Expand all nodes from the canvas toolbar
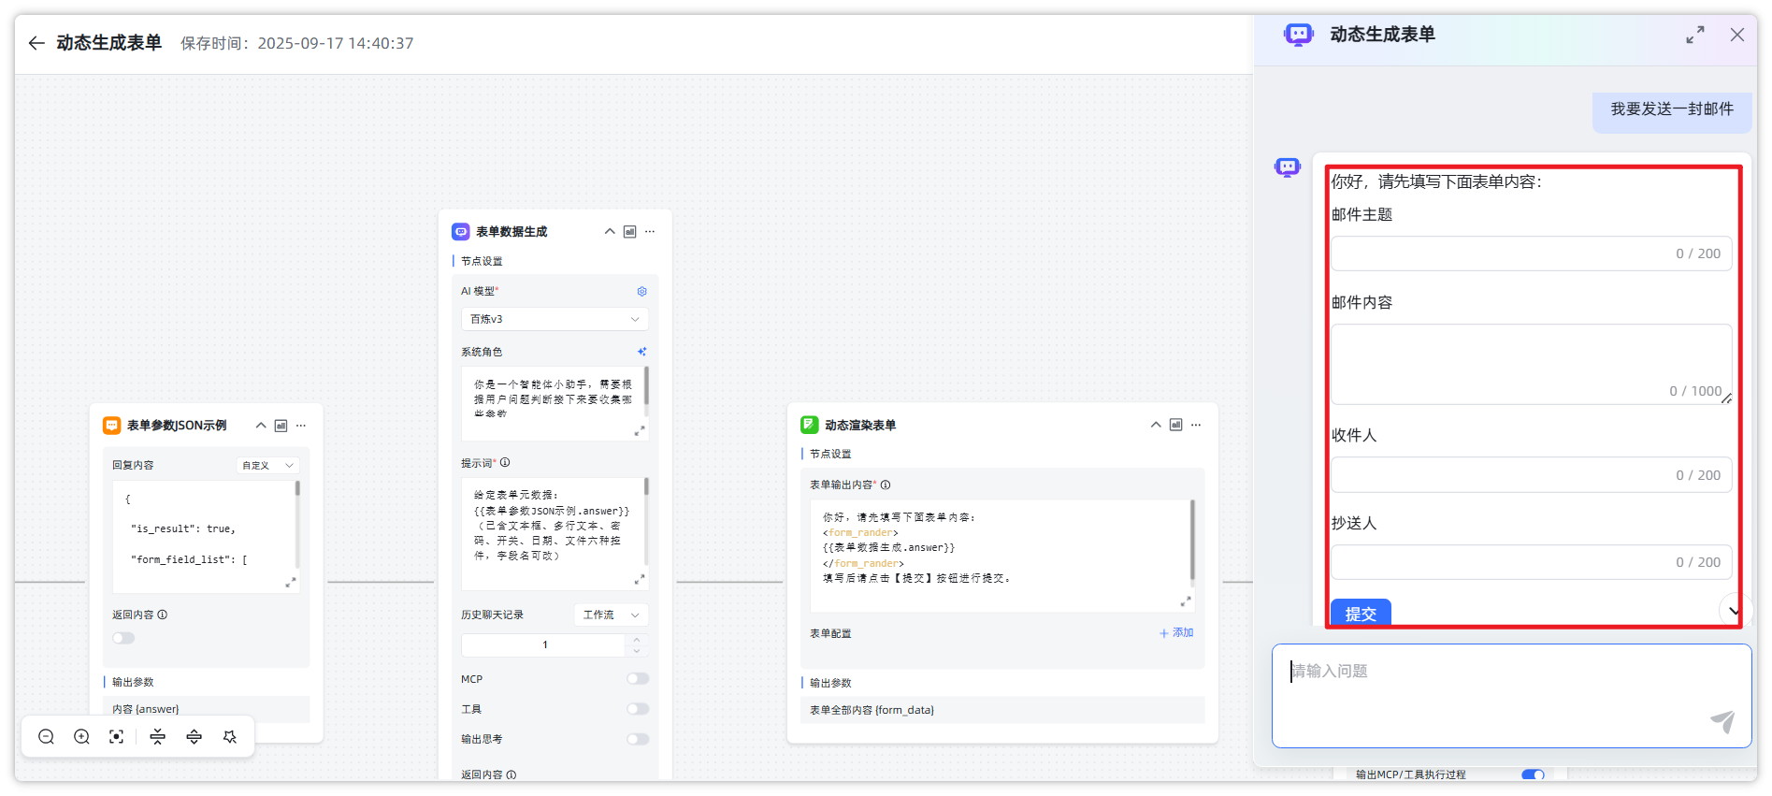The height and width of the screenshot is (796, 1772). pyautogui.click(x=194, y=737)
